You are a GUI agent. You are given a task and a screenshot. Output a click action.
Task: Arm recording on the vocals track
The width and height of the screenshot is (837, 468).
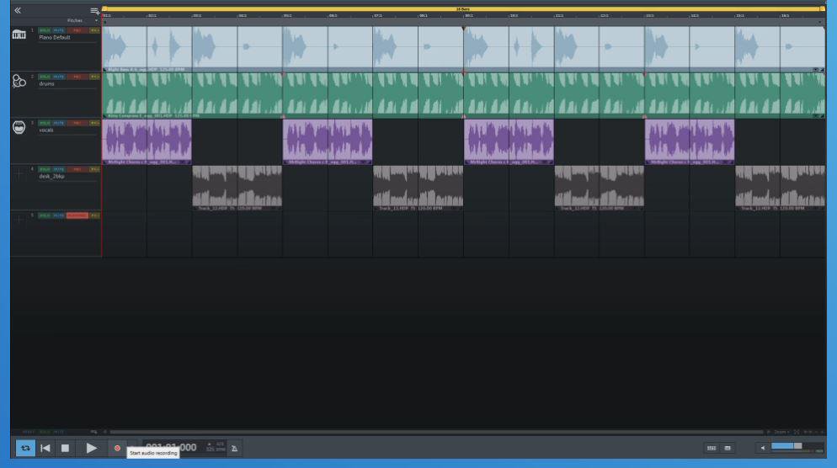point(77,123)
